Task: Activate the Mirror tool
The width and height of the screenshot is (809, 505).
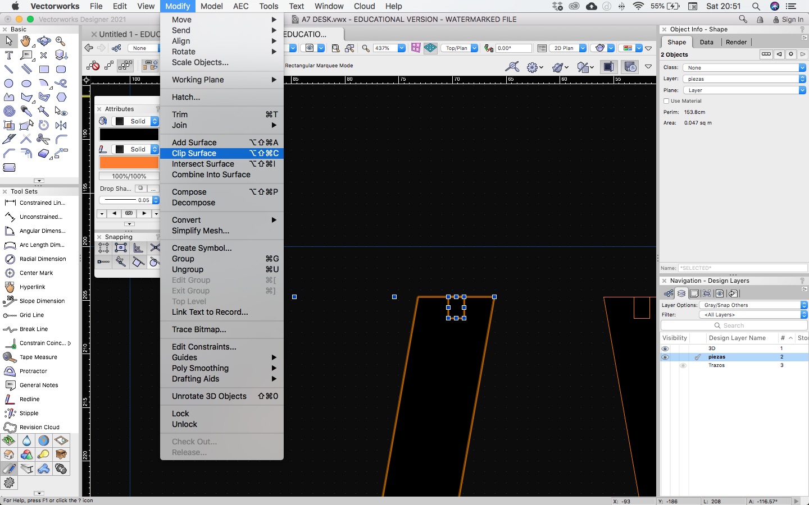Action: 61,125
